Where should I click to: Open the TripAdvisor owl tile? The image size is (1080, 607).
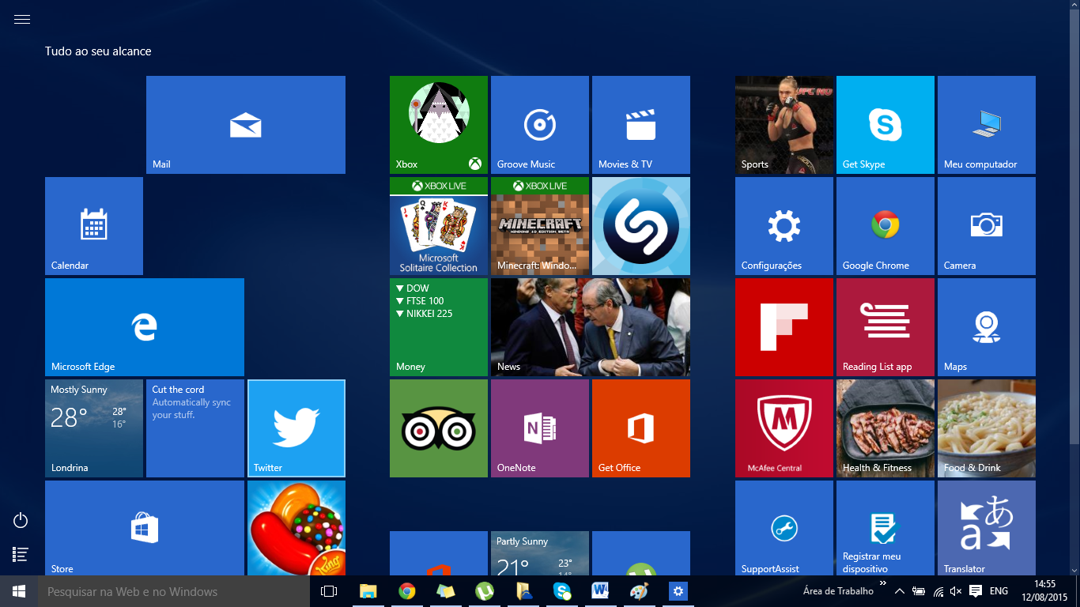(x=439, y=428)
